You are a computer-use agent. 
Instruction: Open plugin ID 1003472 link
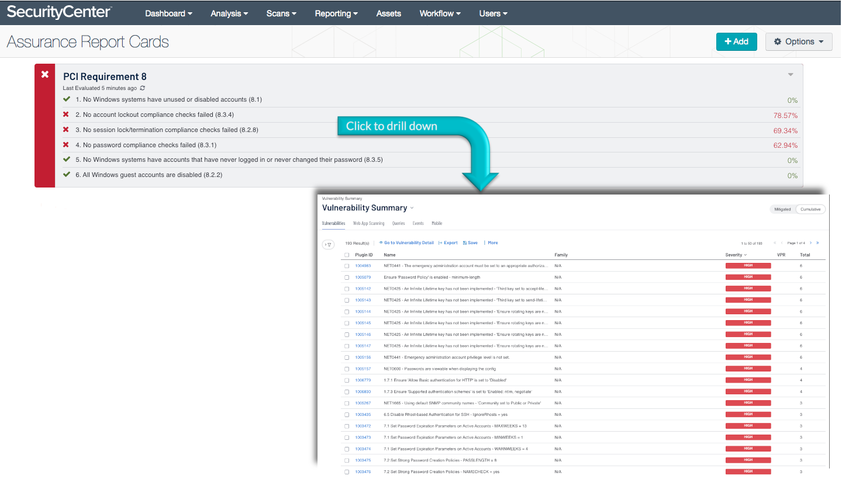(x=363, y=426)
